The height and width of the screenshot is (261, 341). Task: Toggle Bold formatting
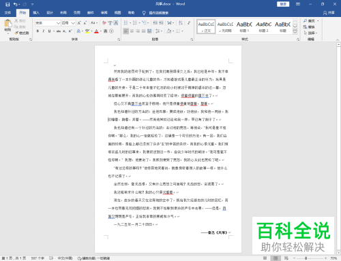tap(38, 31)
